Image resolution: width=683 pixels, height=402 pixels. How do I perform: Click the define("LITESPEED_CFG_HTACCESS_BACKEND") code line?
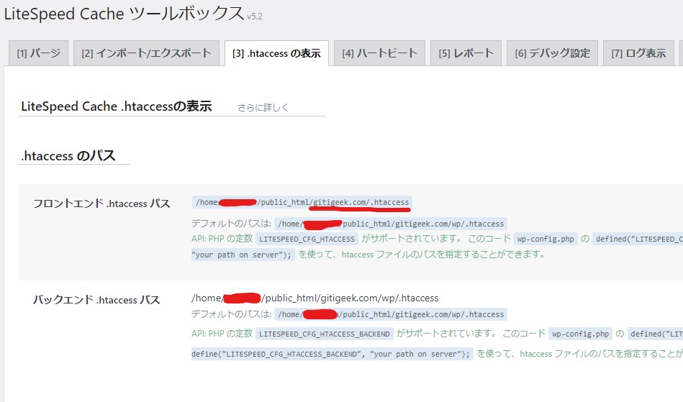[x=331, y=353]
